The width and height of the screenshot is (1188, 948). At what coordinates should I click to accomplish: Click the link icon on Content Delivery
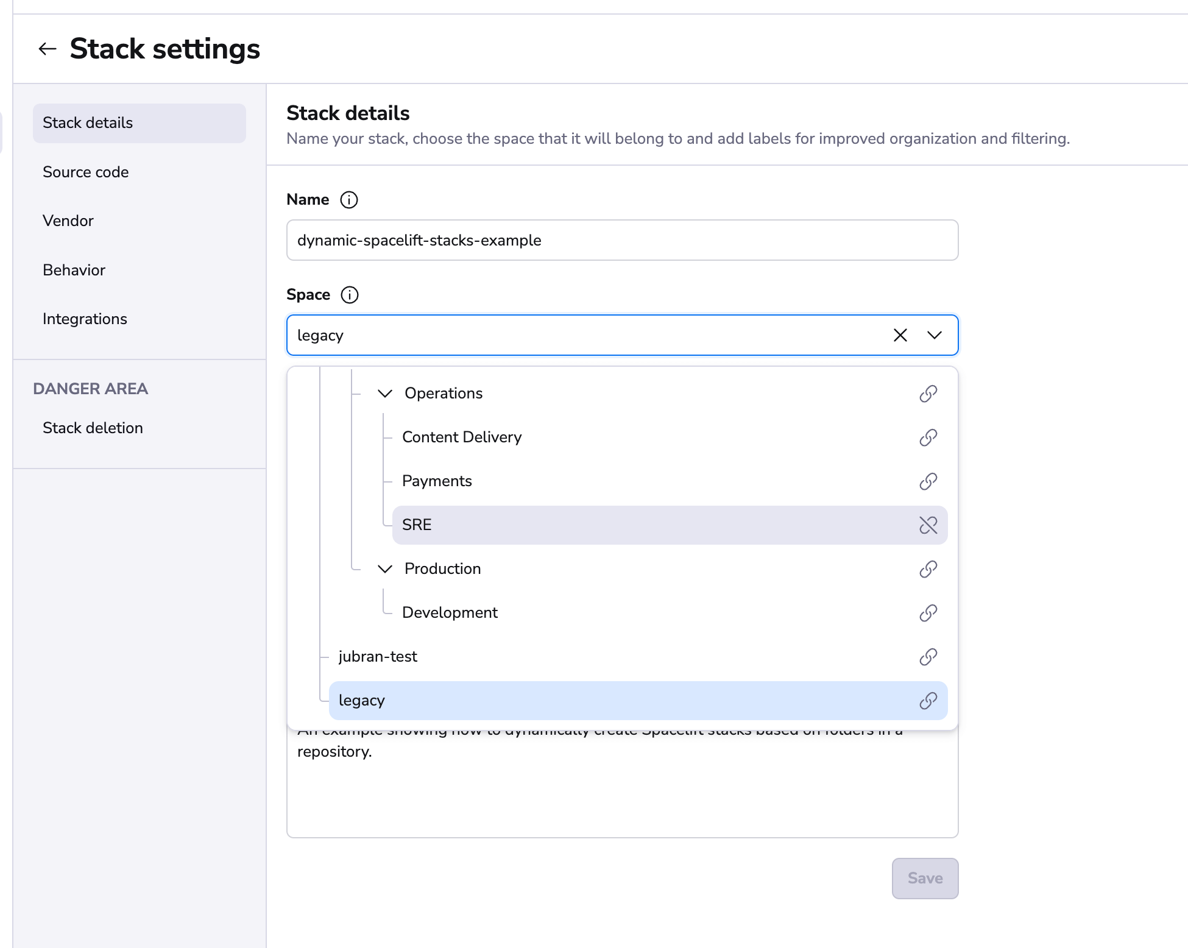928,437
